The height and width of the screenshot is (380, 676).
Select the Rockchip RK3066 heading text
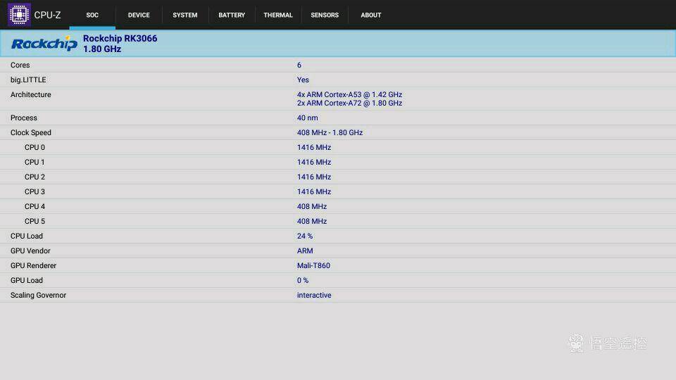[120, 38]
